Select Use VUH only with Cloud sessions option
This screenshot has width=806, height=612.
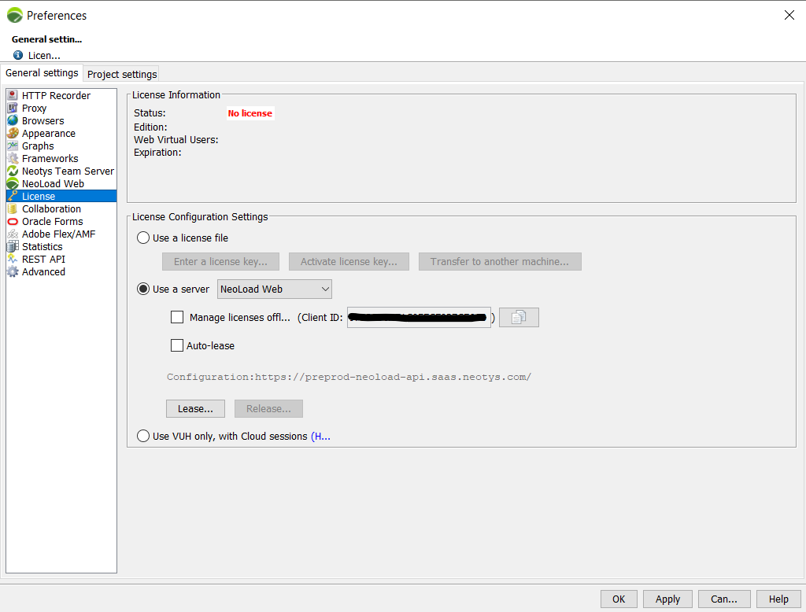pos(143,437)
